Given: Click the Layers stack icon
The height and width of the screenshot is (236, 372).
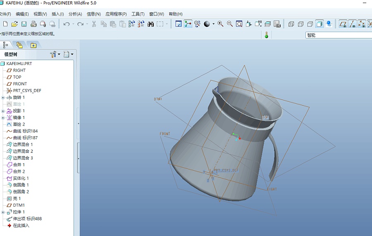Looking at the screenshot, I should pos(267,24).
